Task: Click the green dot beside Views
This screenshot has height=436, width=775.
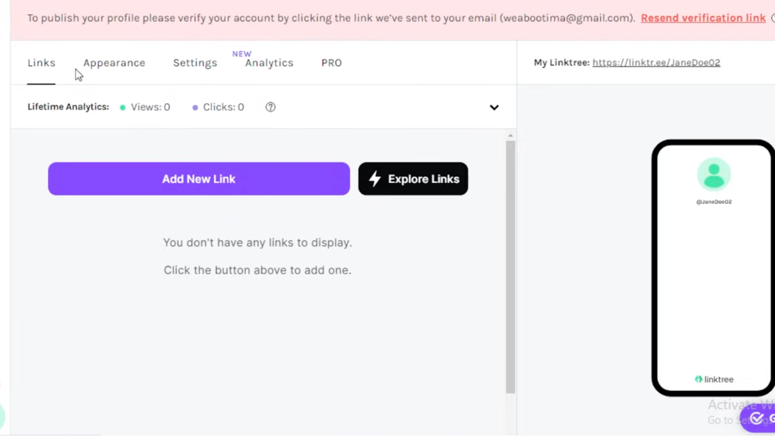Action: tap(123, 108)
